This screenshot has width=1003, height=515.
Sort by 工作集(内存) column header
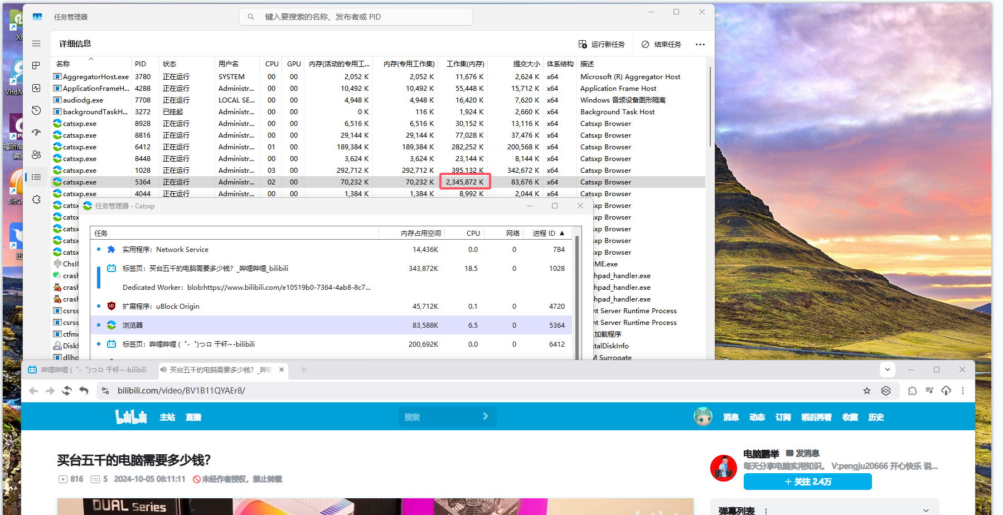465,64
